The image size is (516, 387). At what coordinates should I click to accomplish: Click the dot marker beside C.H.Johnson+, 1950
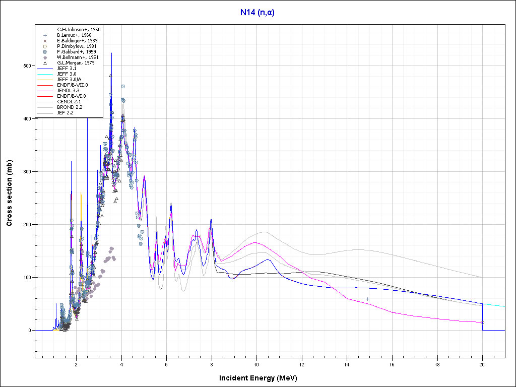45,30
